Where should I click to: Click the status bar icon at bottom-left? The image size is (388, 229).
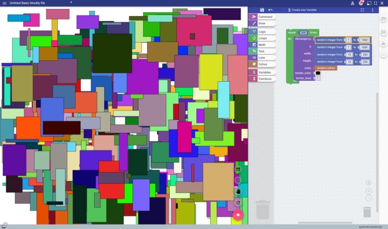(4, 226)
